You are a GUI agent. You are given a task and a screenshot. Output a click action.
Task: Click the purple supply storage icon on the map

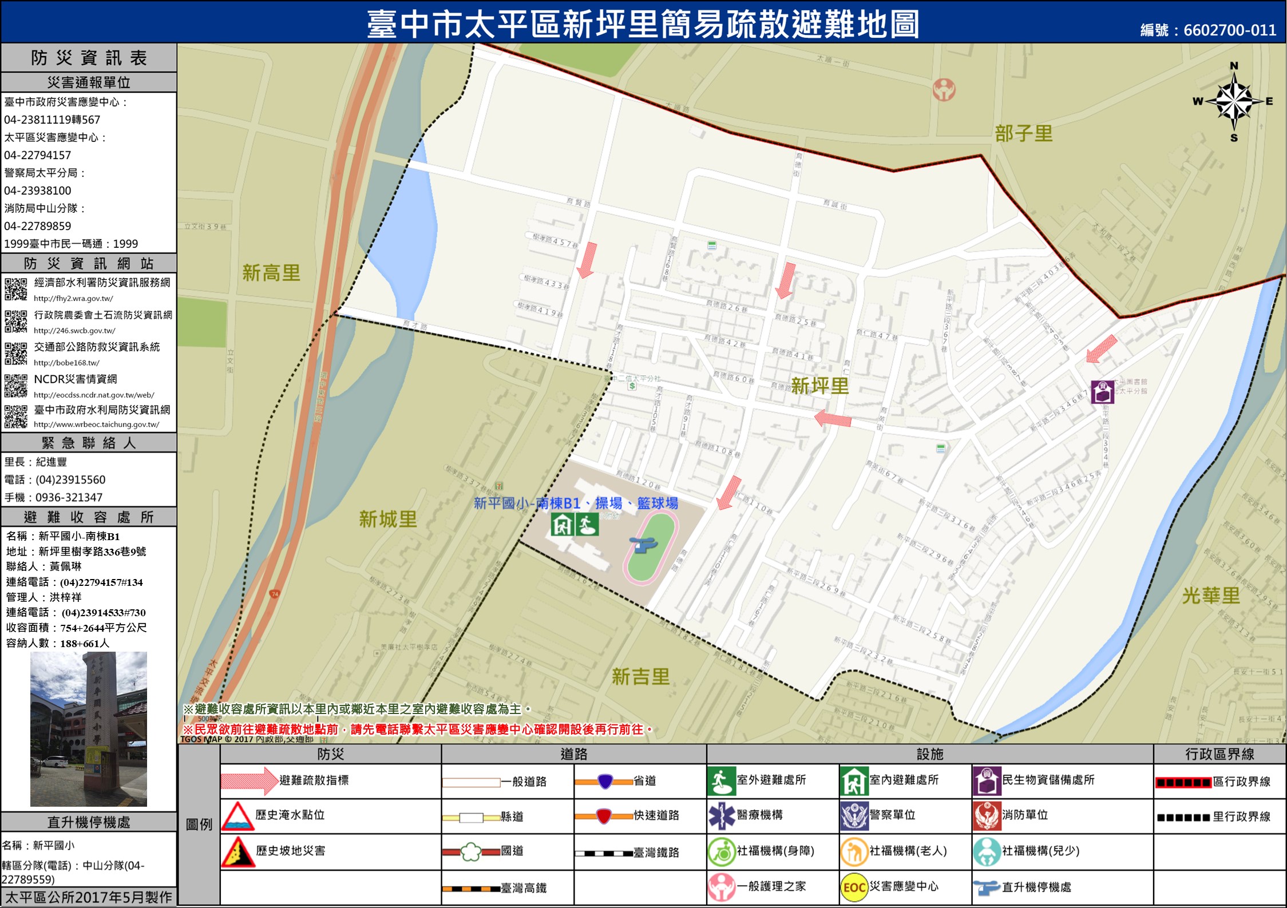pos(1102,392)
